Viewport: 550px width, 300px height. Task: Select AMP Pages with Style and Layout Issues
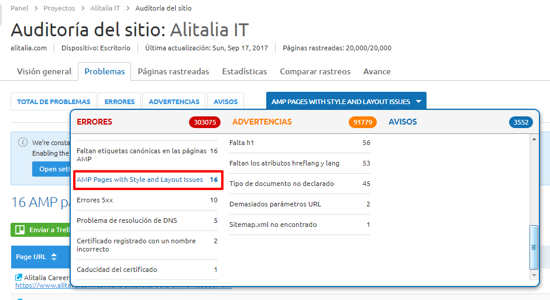(x=147, y=180)
